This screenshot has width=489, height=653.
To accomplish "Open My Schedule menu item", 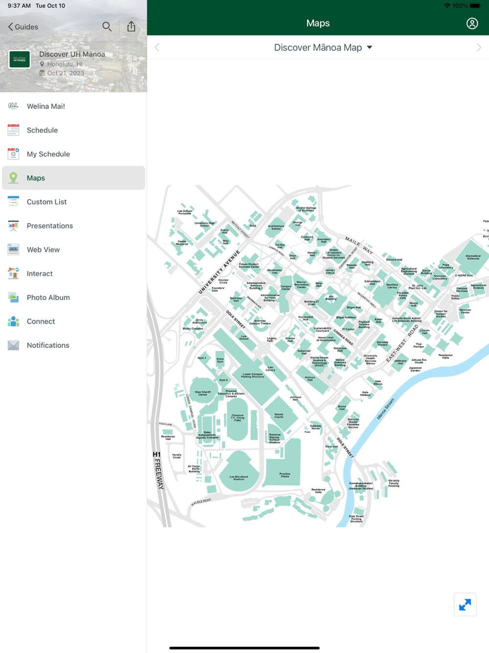I will (73, 154).
